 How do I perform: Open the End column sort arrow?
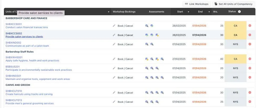click(x=209, y=12)
